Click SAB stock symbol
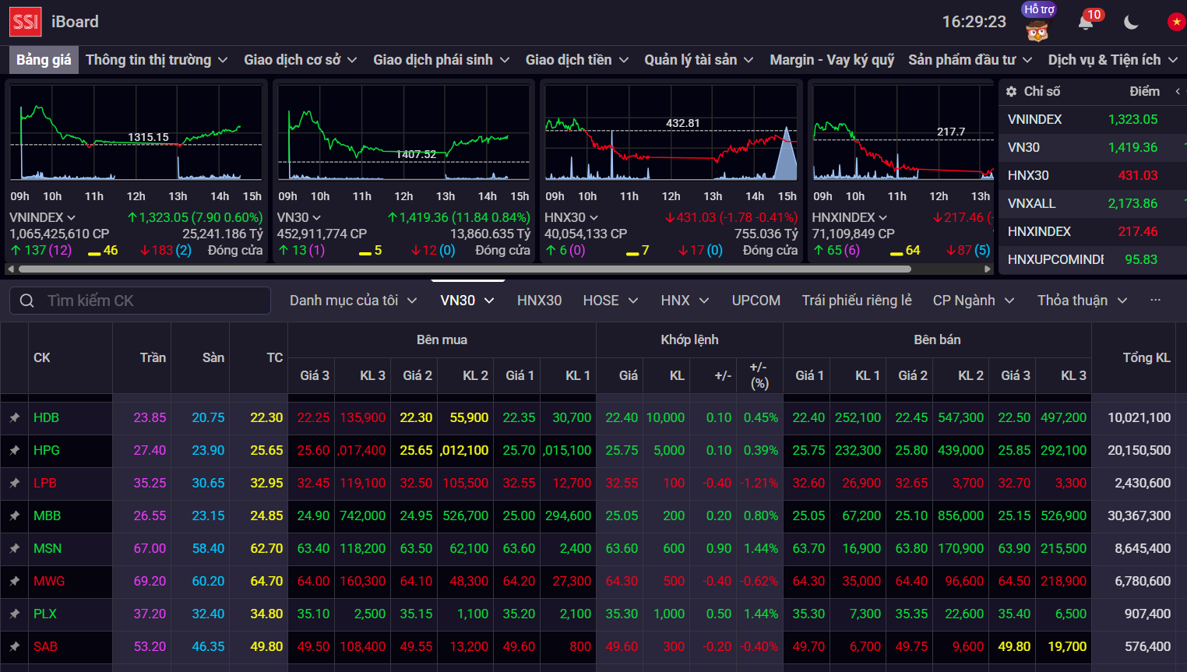 point(45,647)
